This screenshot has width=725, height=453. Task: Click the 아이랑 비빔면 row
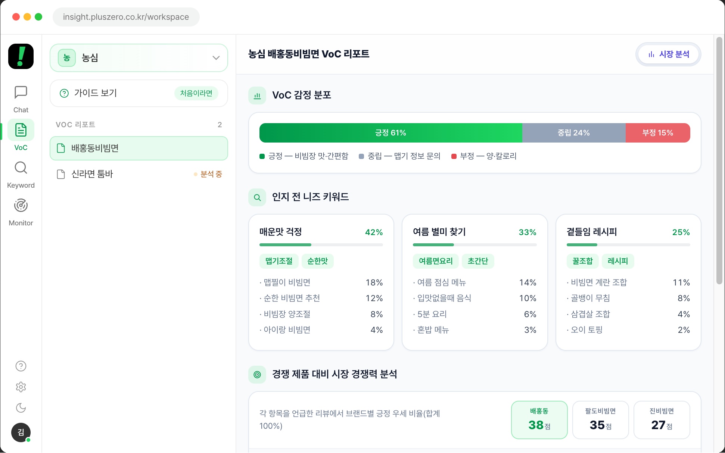tap(321, 330)
